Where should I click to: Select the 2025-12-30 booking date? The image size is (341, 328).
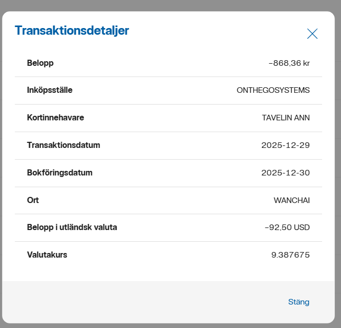tap(285, 173)
